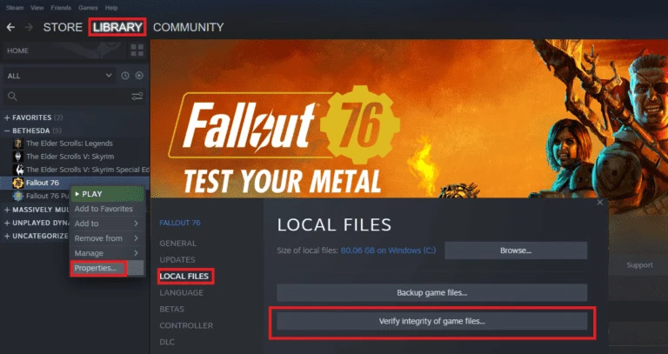
Task: Open the ALL games filter dropdown
Action: coord(60,76)
